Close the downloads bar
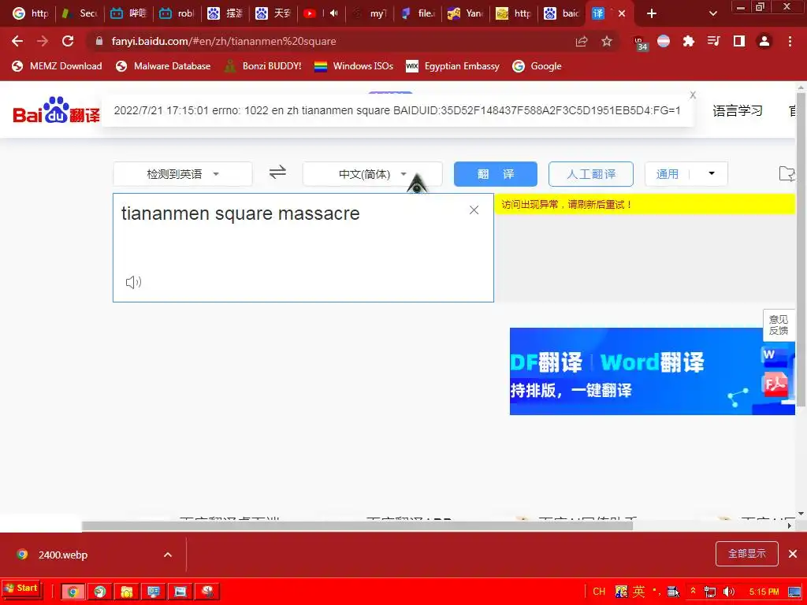This screenshot has height=605, width=807. click(x=793, y=554)
